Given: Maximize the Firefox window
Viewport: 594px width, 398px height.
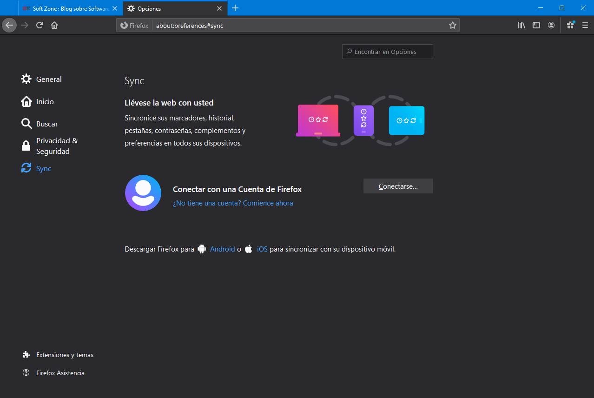Looking at the screenshot, I should (562, 8).
